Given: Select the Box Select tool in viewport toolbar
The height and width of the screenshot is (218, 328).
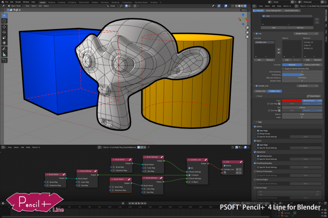Looking at the screenshot, I should coord(4,16).
